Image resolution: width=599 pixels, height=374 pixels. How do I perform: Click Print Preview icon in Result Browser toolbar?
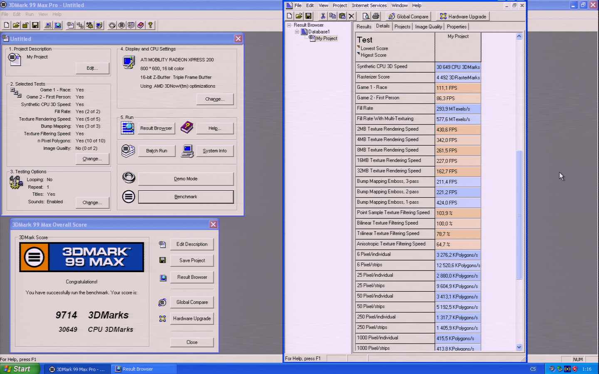click(366, 16)
